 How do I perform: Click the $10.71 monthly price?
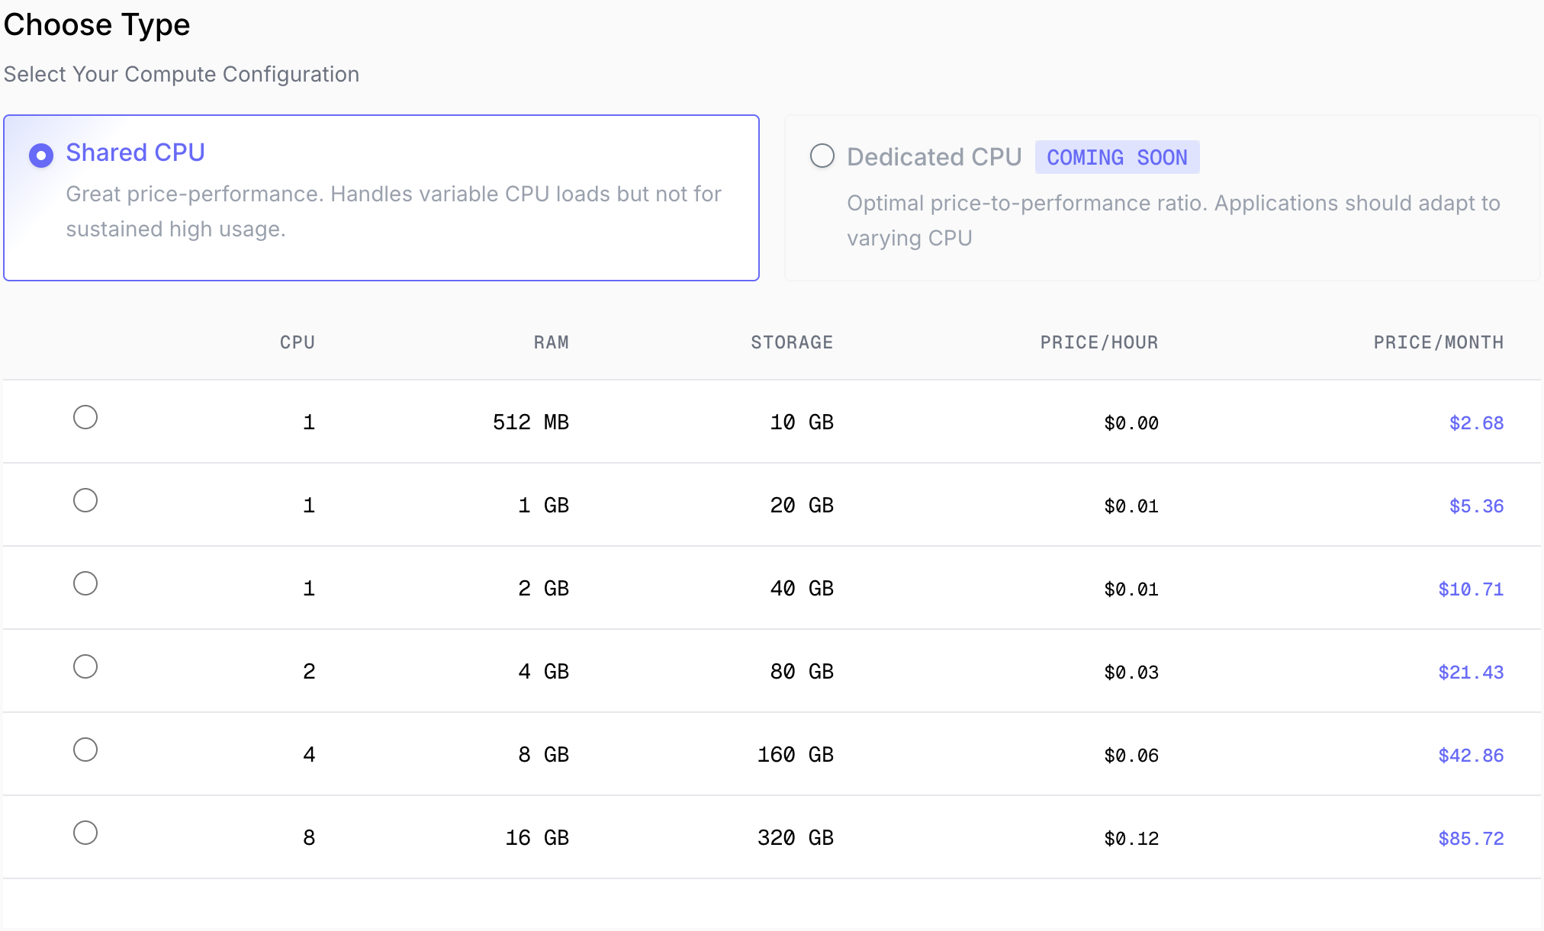[x=1471, y=589]
